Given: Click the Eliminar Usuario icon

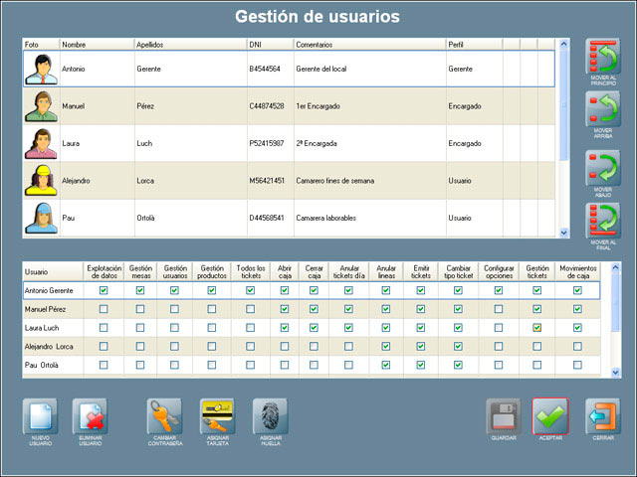Looking at the screenshot, I should 90,415.
